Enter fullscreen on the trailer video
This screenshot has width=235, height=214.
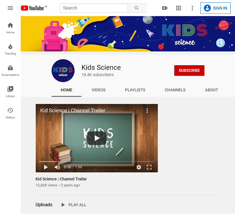pyautogui.click(x=149, y=167)
